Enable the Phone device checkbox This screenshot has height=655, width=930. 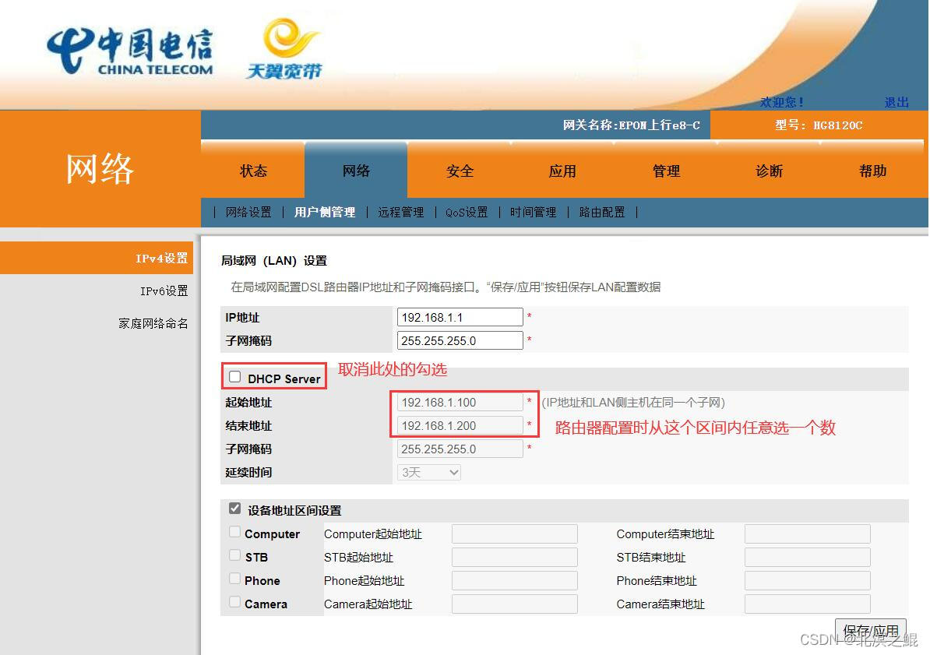click(x=235, y=579)
